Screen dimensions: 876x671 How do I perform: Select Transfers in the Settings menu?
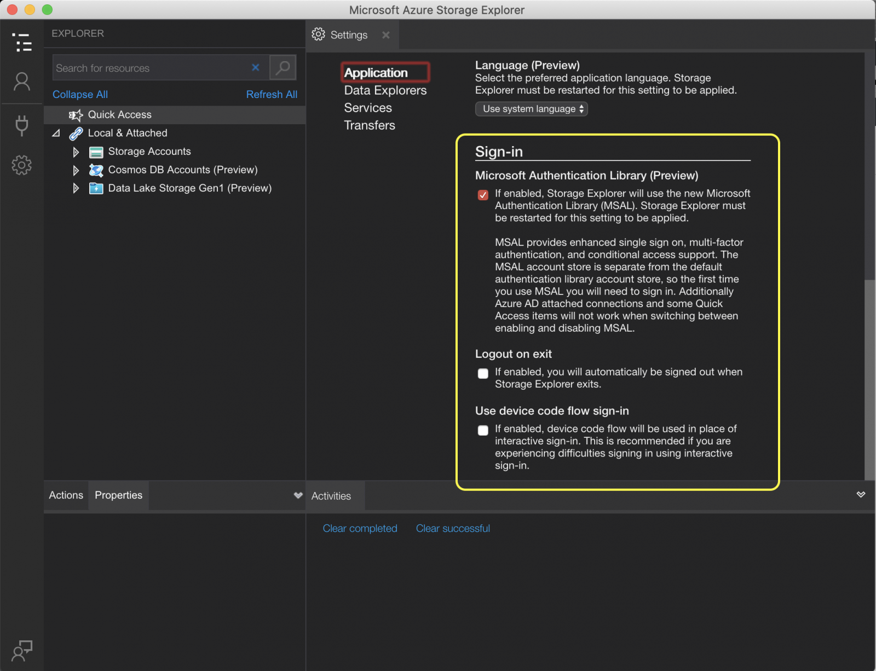click(369, 125)
